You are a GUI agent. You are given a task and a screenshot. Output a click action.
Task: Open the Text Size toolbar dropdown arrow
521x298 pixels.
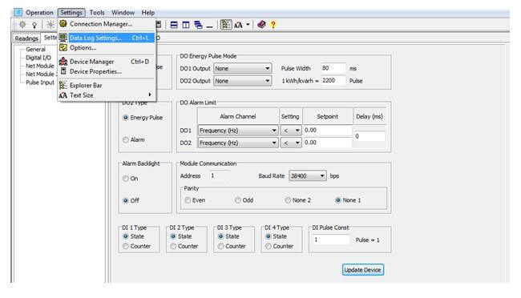[x=248, y=25]
